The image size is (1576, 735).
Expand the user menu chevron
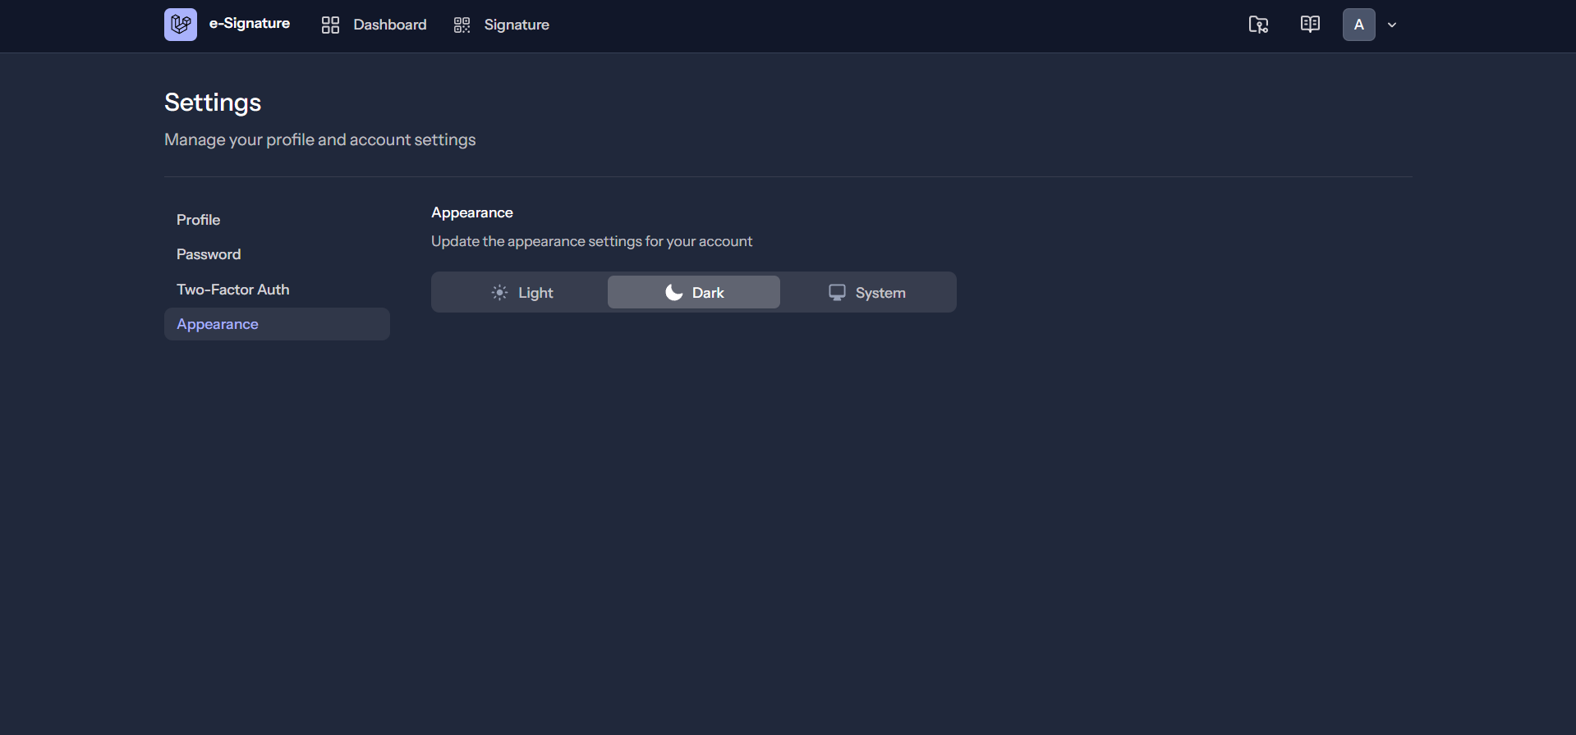[1392, 25]
